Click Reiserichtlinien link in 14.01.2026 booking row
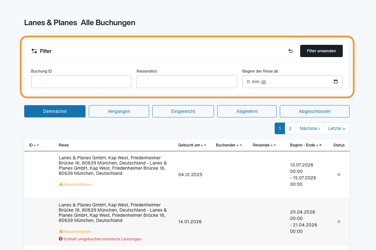This screenshot has width=376, height=250. click(x=77, y=232)
